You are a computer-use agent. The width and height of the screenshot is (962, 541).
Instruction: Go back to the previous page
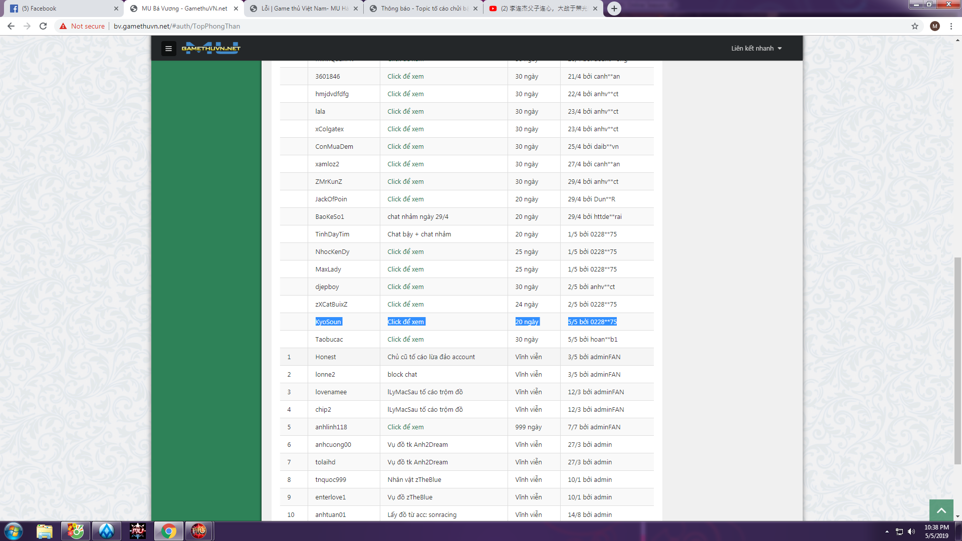pos(11,26)
